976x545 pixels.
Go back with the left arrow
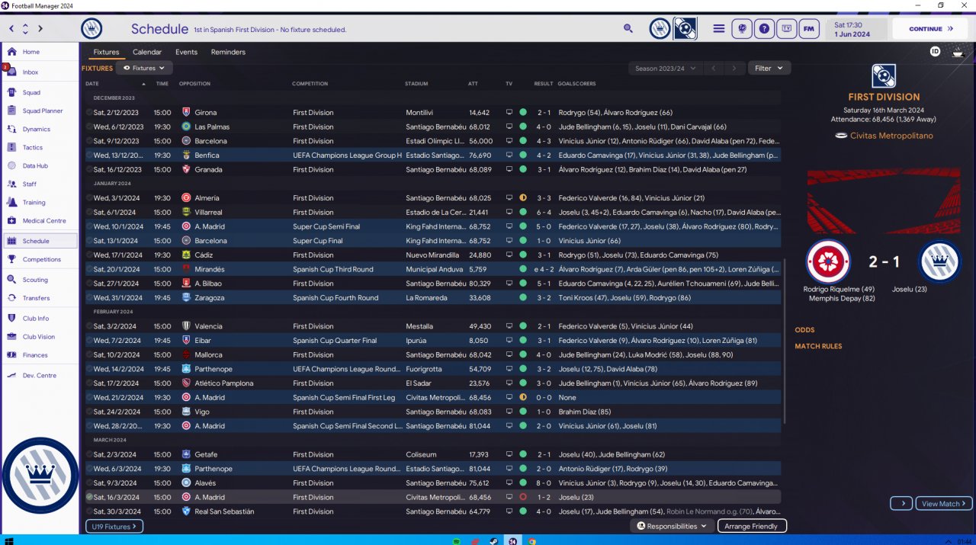[x=11, y=29]
